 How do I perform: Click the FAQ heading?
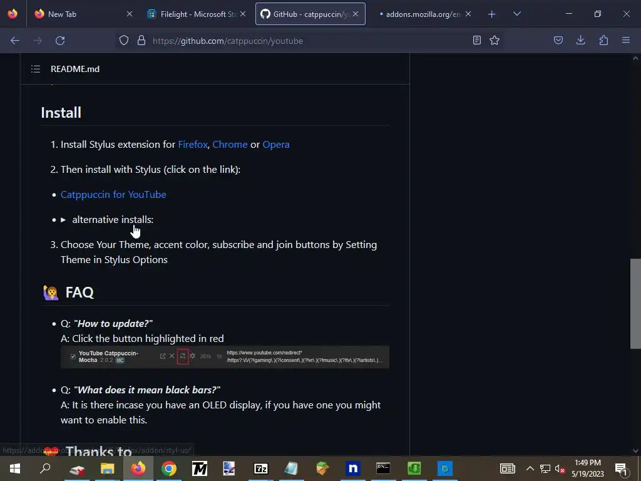(79, 293)
